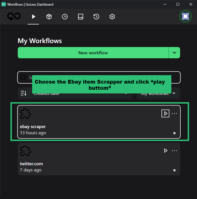Open the user profile avatar
Image resolution: width=197 pixels, height=199 pixels.
click(185, 16)
